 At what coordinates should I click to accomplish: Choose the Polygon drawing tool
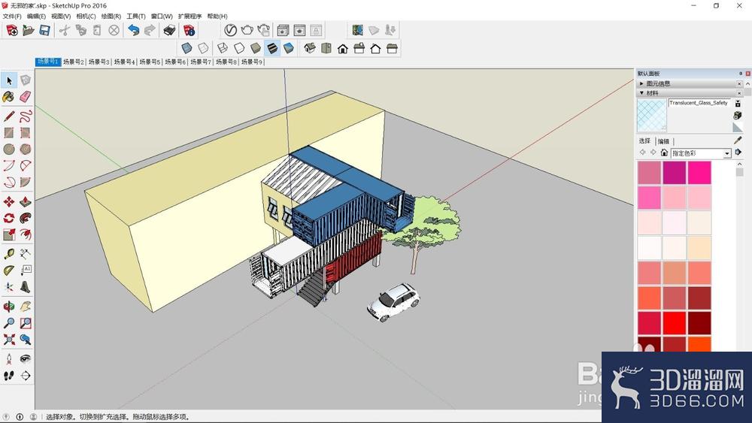pos(26,149)
